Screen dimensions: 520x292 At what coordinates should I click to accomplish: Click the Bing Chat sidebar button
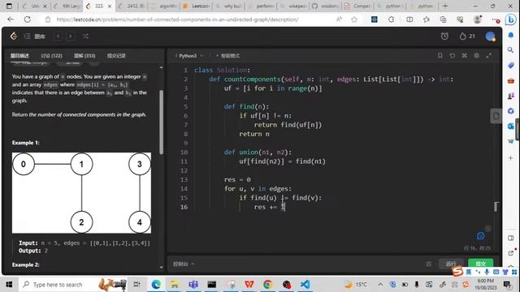click(511, 19)
